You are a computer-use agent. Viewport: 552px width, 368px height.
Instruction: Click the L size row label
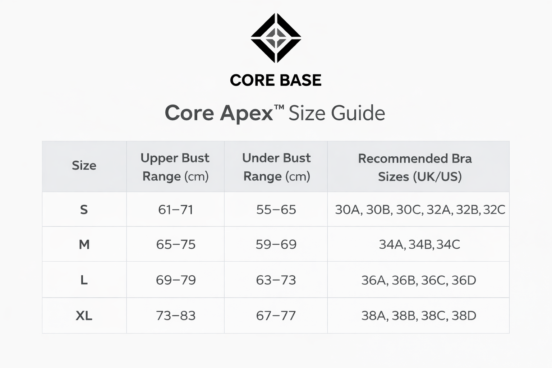coord(84,280)
